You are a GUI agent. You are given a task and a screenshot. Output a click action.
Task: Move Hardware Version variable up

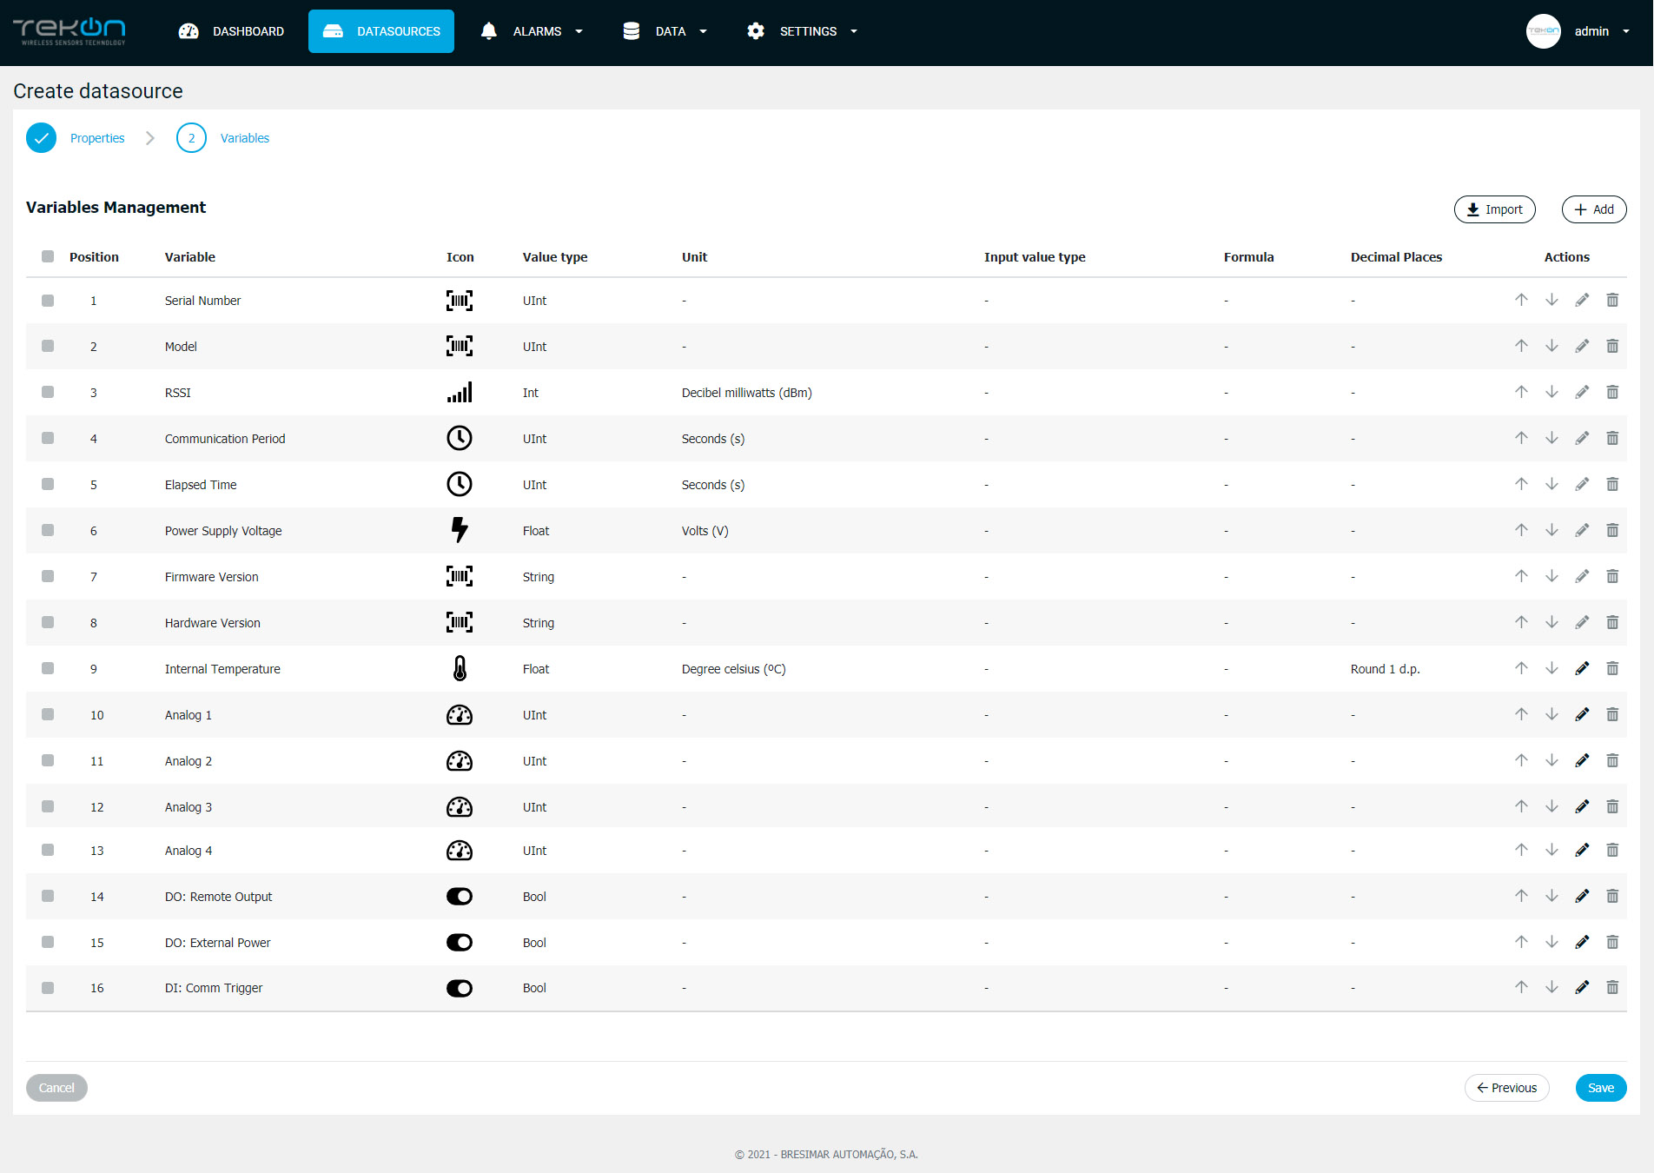[x=1521, y=622]
